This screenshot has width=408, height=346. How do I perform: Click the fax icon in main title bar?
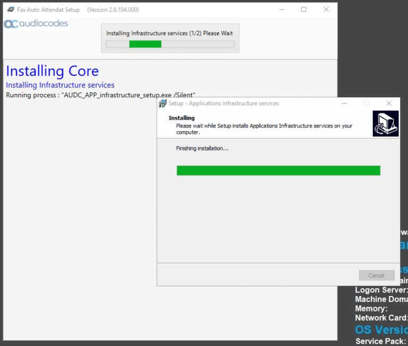click(x=10, y=10)
